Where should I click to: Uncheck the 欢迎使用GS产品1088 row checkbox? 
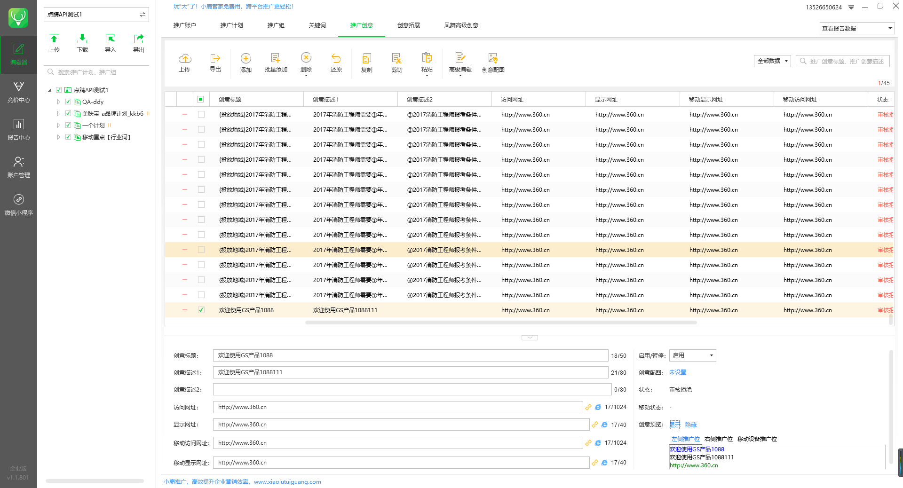201,310
